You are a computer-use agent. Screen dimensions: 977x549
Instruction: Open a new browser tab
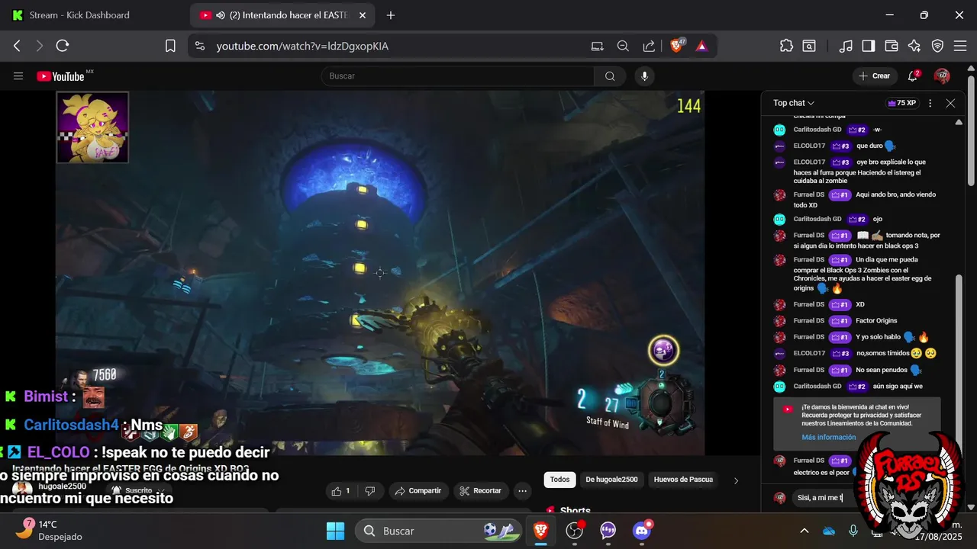(391, 15)
